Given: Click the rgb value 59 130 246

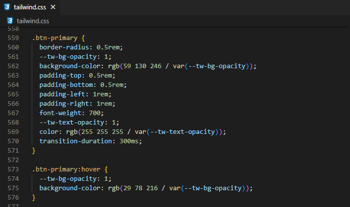Looking at the screenshot, I should 142,66.
